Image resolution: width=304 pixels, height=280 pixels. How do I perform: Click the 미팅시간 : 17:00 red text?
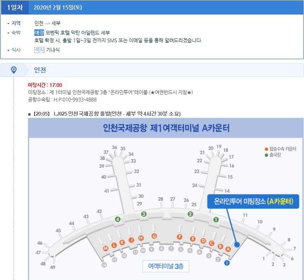click(45, 85)
